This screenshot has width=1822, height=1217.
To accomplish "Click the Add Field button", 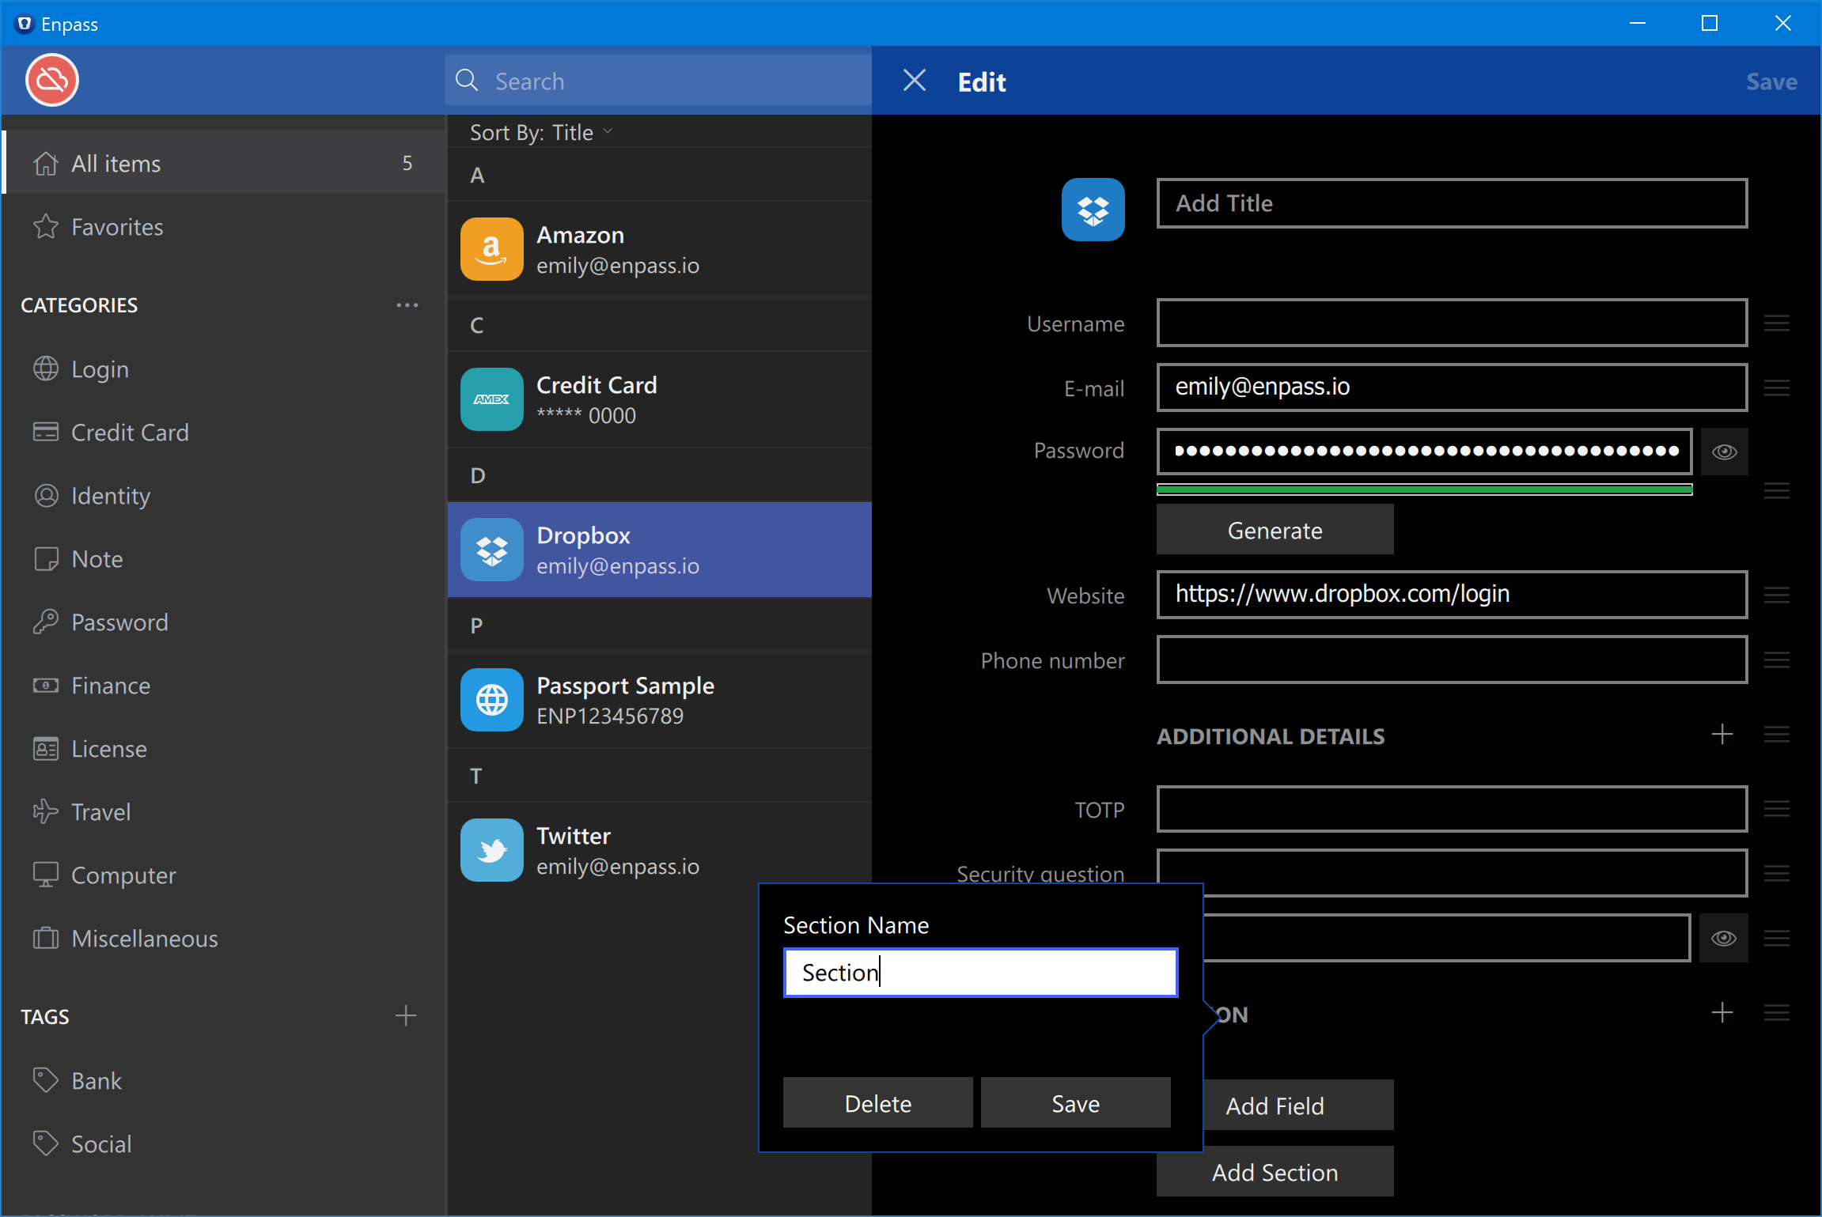I will [1298, 1105].
